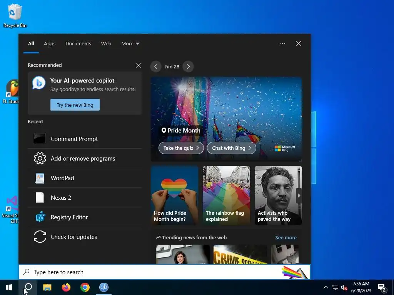Show hidden system tray icons
This screenshot has height=295, width=394.
coord(326,287)
